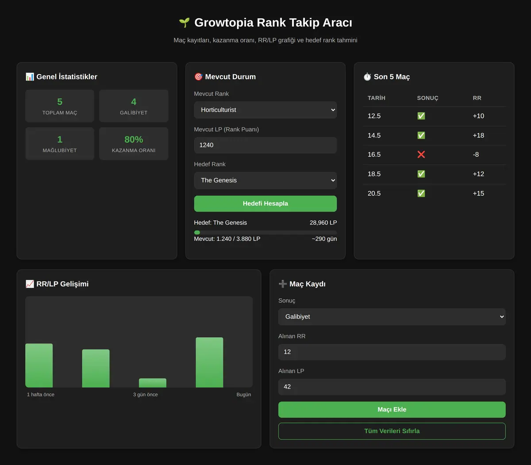
Task: Click the RR value +15 in the match table
Action: click(478, 193)
